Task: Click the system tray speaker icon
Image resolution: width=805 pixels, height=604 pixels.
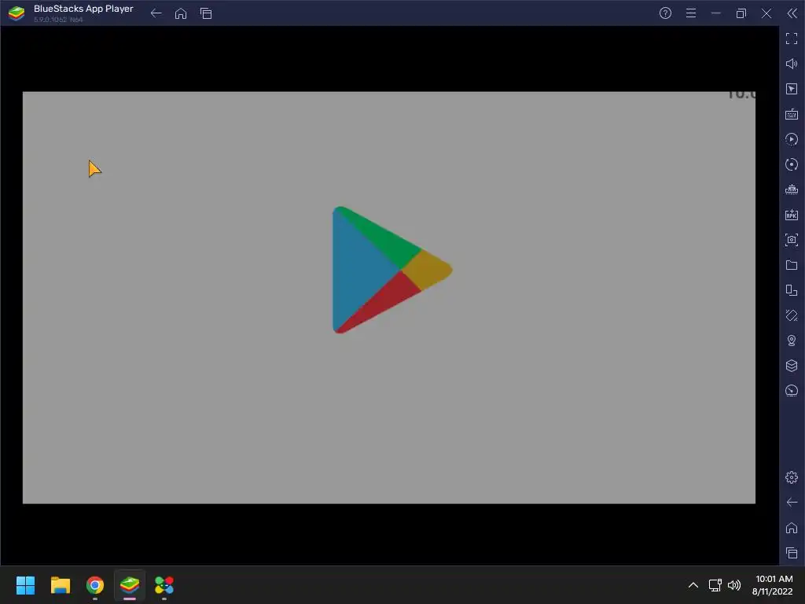Action: [x=734, y=585]
